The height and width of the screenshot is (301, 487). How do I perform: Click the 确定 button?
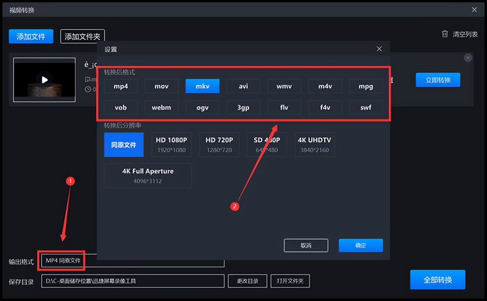click(x=360, y=246)
